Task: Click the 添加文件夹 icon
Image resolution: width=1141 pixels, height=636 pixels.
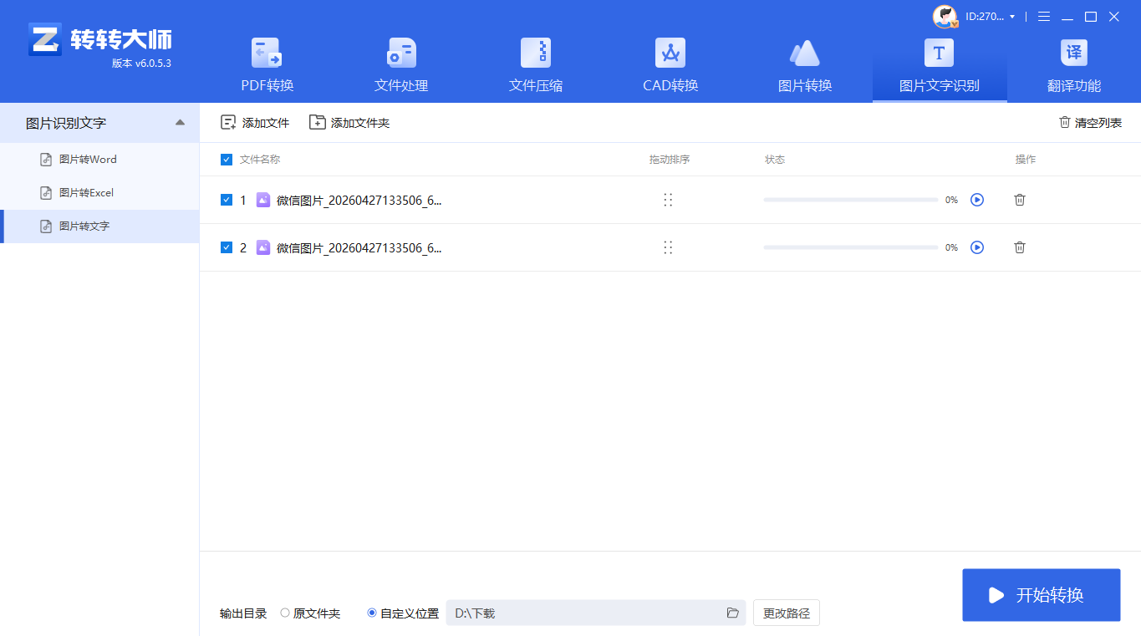Action: 317,123
